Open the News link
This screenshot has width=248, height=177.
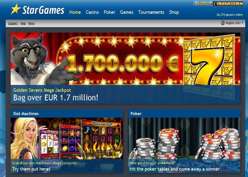[31, 23]
